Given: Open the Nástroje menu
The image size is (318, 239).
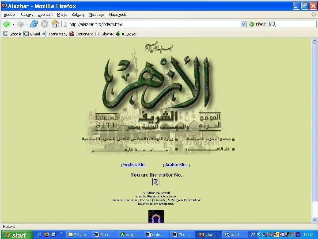Looking at the screenshot, I should click(x=97, y=15).
